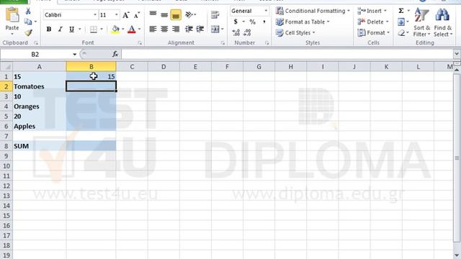The image size is (461, 259).
Task: Click inside the formula bar
Action: (x=287, y=55)
